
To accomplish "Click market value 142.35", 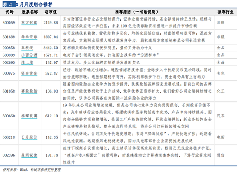I will click(x=52, y=137).
